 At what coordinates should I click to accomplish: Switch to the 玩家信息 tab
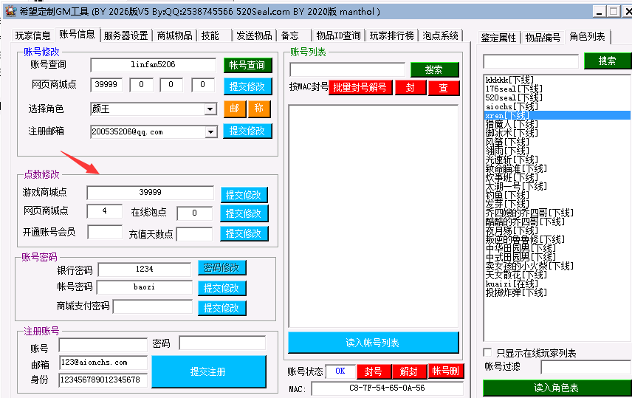(x=32, y=35)
